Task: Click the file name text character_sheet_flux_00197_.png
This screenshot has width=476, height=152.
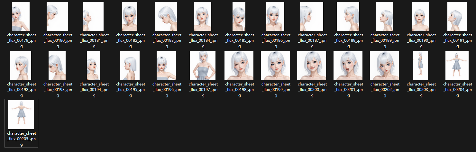Action: point(203,90)
